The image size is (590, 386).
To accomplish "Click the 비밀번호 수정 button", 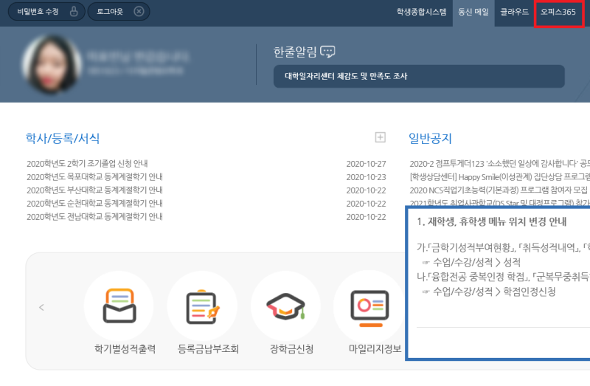I will click(x=46, y=11).
